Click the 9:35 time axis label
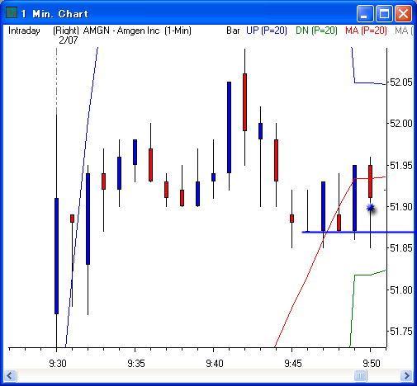 coord(136,364)
